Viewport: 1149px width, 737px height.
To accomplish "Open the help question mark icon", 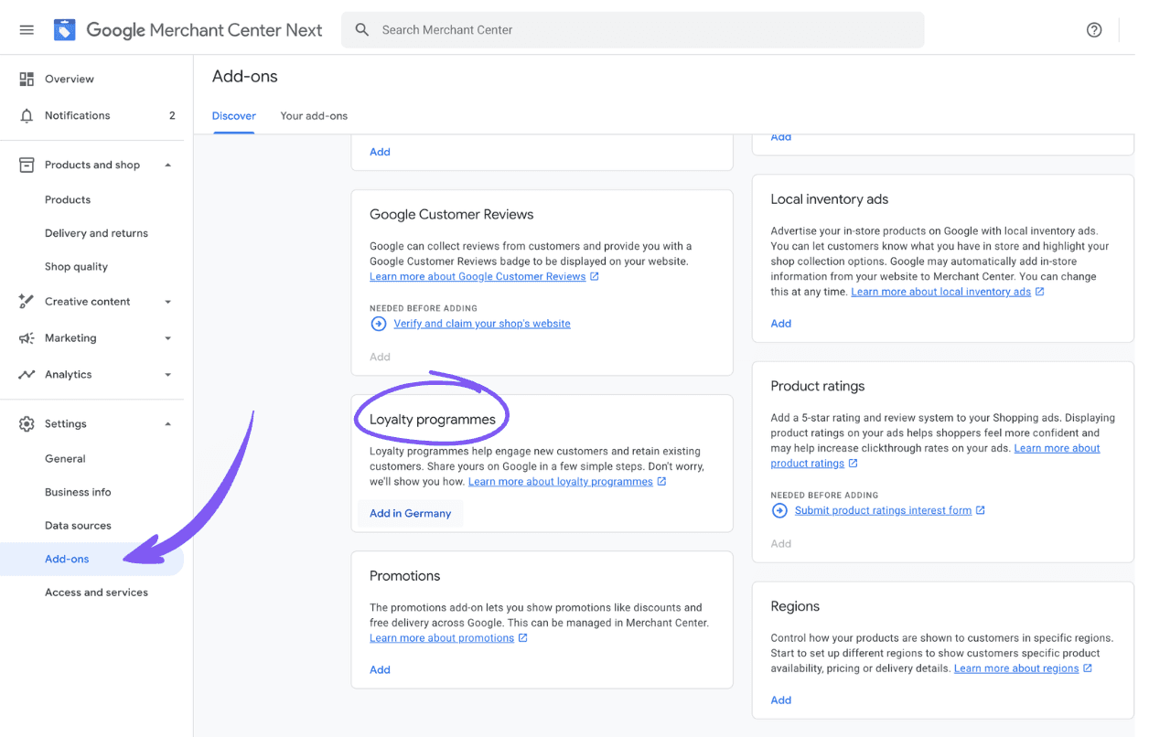I will pos(1094,30).
